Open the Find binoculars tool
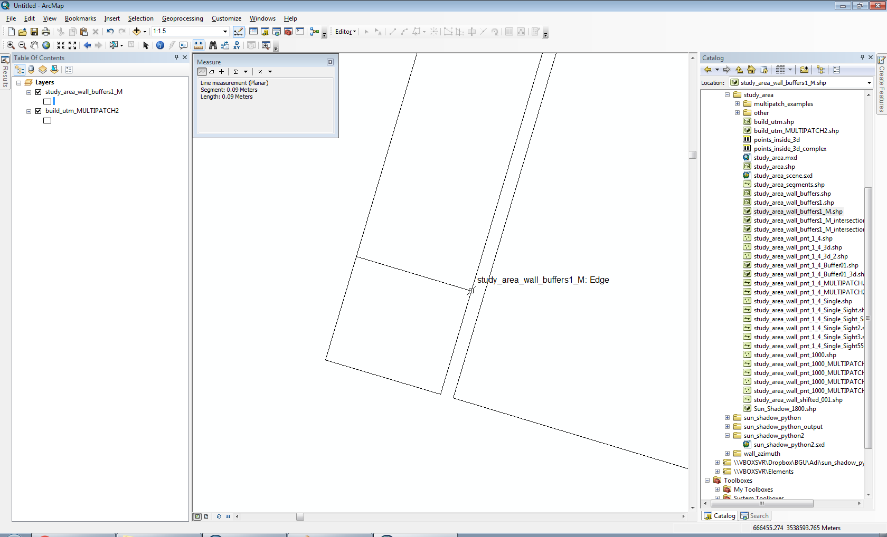Viewport: 887px width, 537px height. [x=213, y=45]
